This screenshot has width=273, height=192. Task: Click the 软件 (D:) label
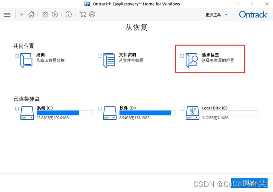pyautogui.click(x=128, y=108)
